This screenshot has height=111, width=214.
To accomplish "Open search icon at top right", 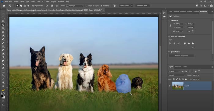I will tap(201, 6).
